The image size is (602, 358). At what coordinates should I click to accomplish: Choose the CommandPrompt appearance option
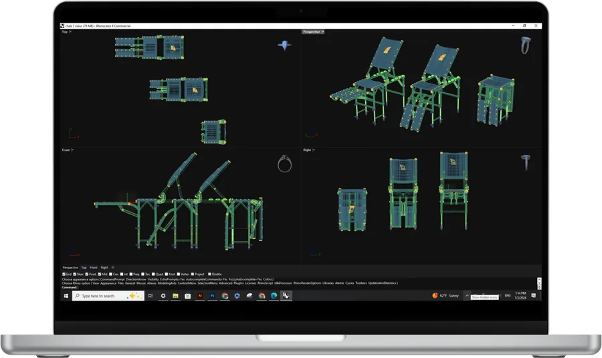point(112,279)
